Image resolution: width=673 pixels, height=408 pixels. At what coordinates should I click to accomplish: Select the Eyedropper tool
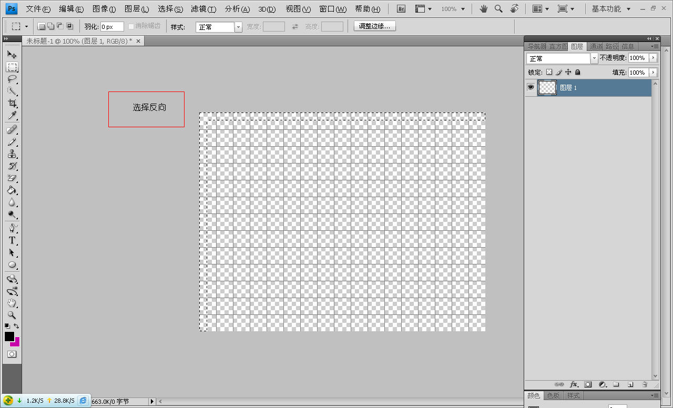click(12, 116)
